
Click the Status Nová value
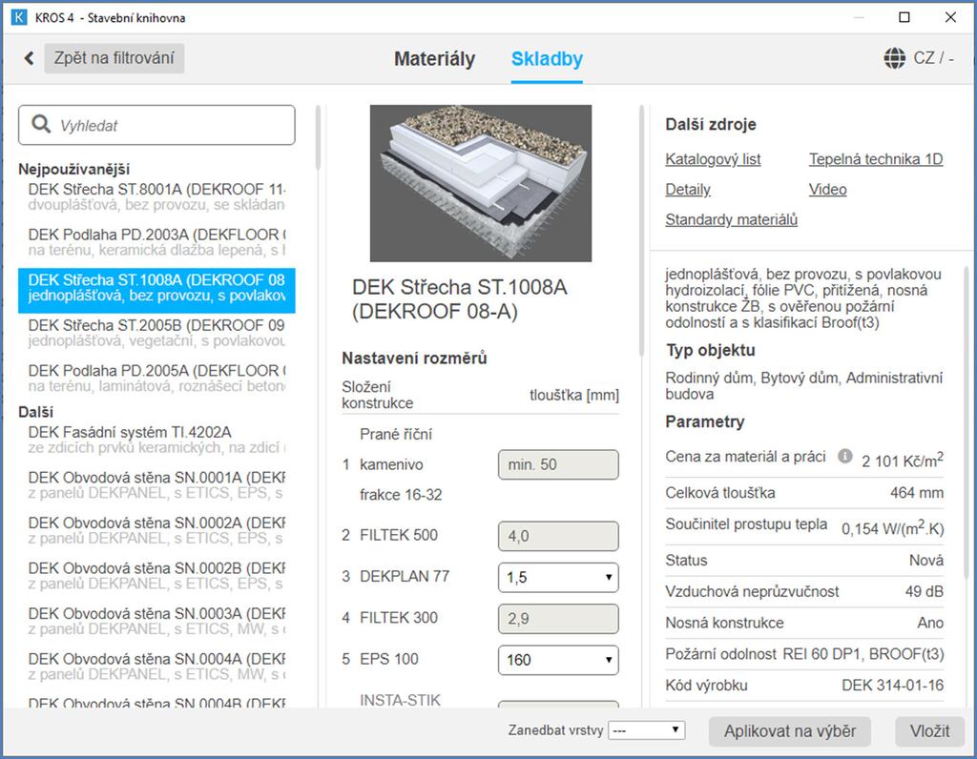pos(925,561)
